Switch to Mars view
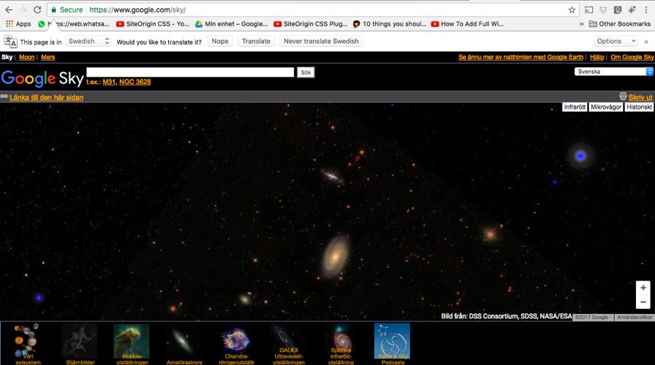 [x=48, y=57]
